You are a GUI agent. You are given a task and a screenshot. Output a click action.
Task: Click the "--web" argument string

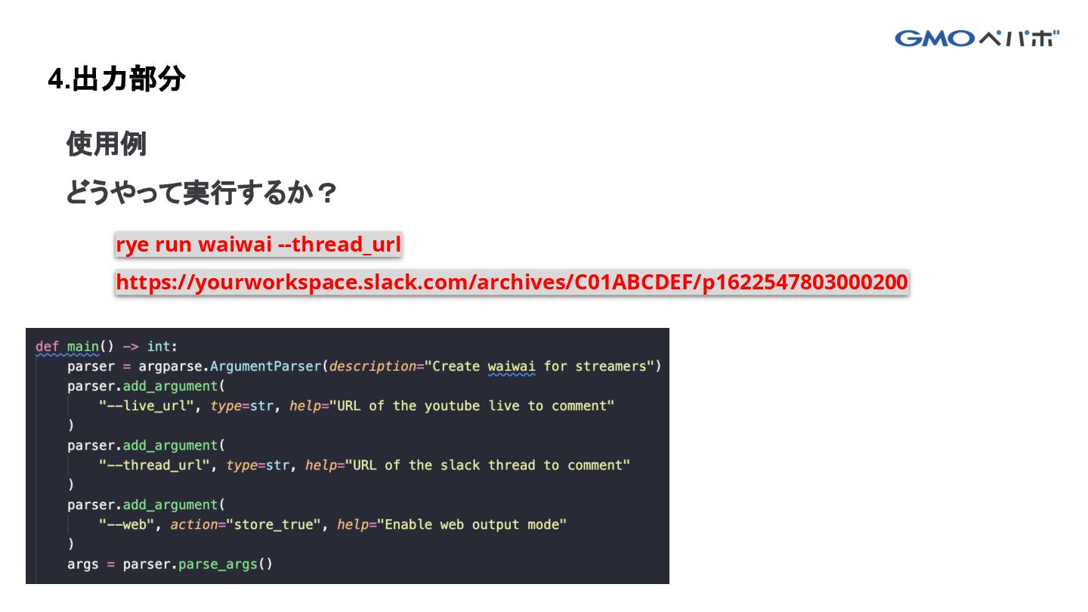click(x=127, y=524)
